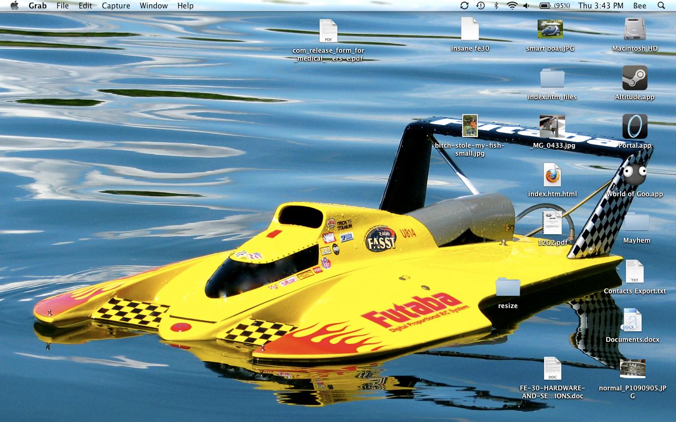Select the Macintosh HD drive icon
Viewport: 676px width, 422px height.
634,30
